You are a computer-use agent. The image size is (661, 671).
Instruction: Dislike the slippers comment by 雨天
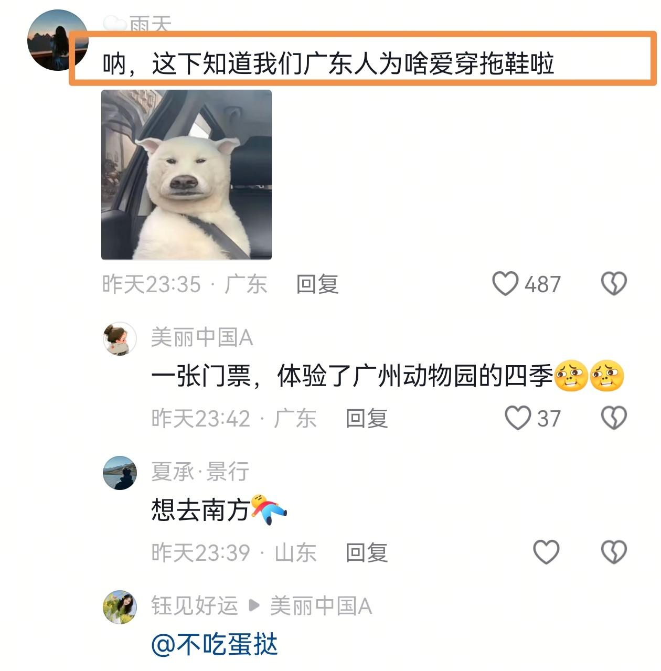[x=613, y=284]
